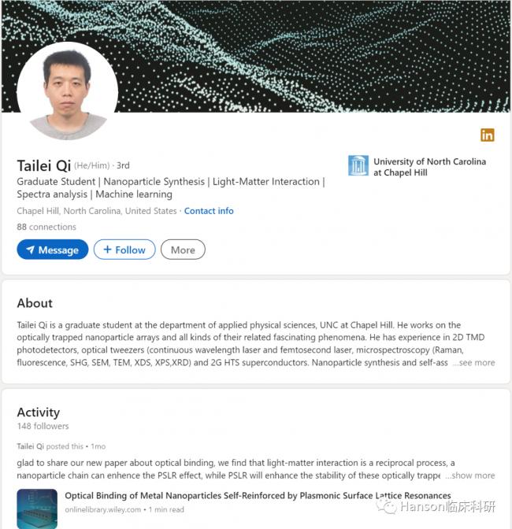This screenshot has width=512, height=529.
Task: Click the gold LinkedIn badge icon
Action: click(x=488, y=135)
